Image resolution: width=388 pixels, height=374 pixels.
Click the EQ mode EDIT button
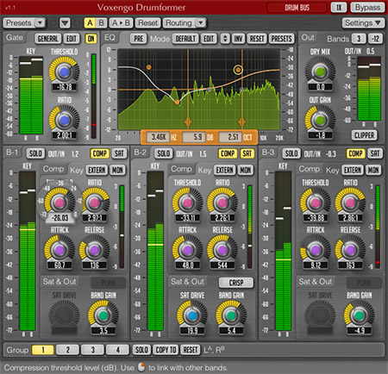click(209, 39)
